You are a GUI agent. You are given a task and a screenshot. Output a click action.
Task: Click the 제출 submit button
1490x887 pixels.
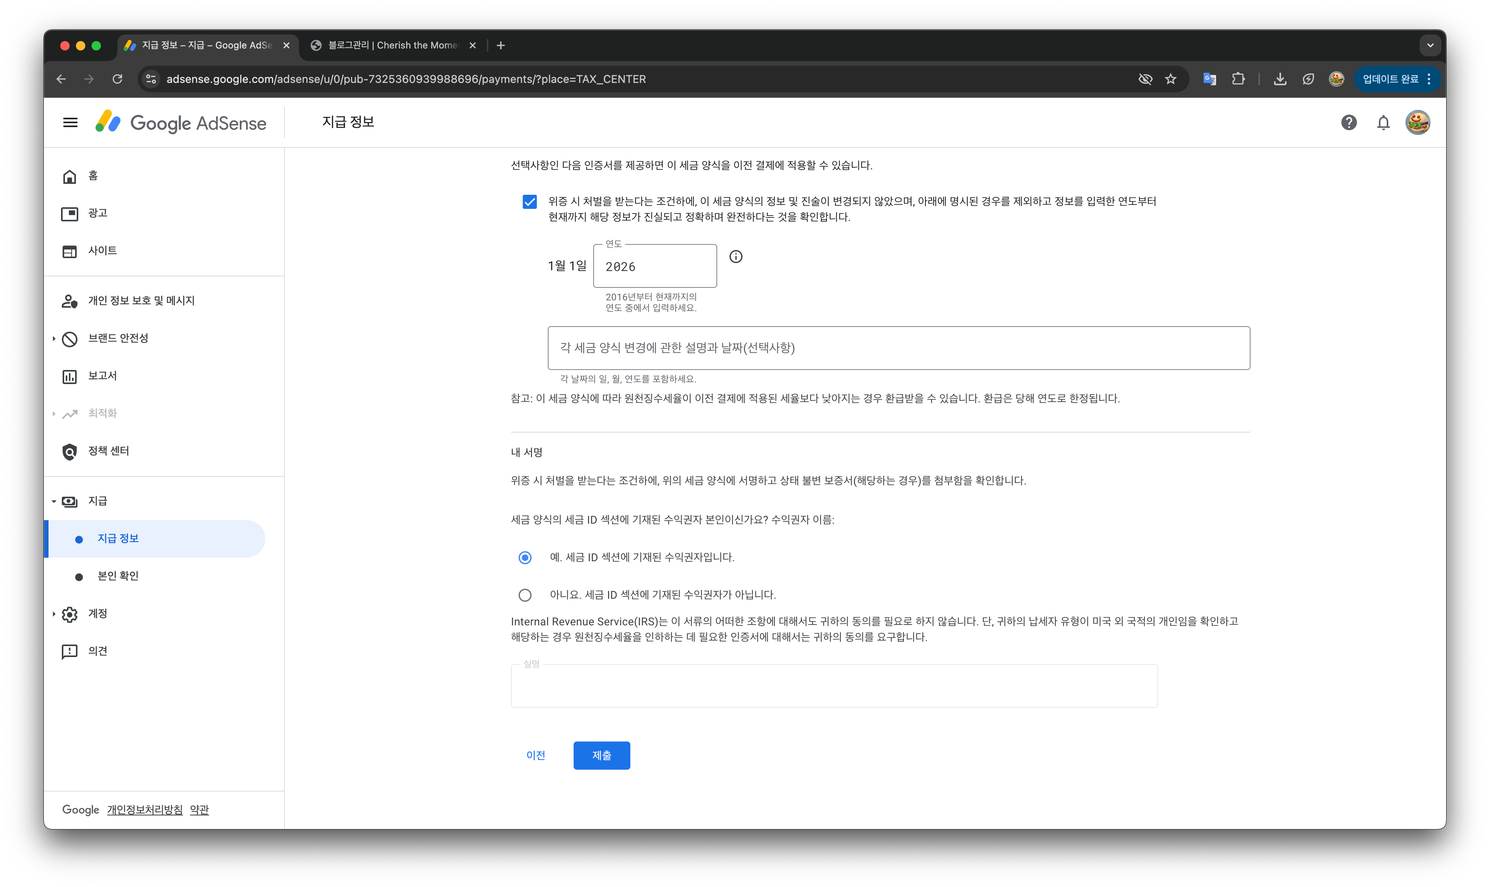click(601, 756)
